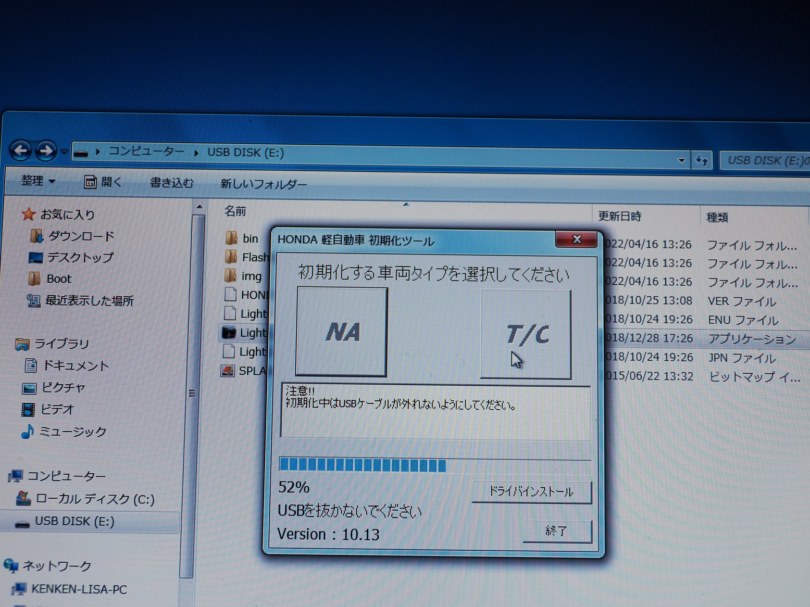The image size is (810, 607).
Task: Select the img folder icon
Action: click(x=230, y=275)
